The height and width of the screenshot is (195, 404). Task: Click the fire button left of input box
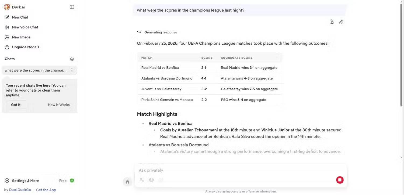coord(127,182)
